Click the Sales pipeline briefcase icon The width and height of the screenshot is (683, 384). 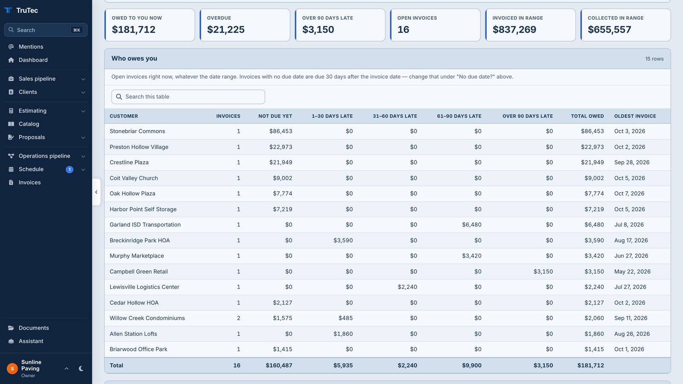(11, 79)
